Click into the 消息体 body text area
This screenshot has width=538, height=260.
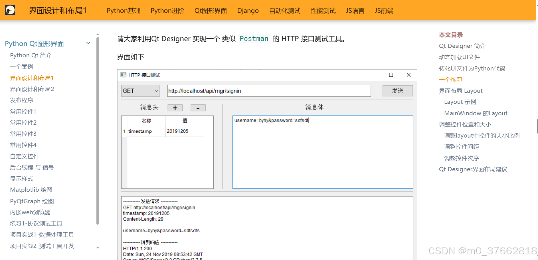click(322, 154)
